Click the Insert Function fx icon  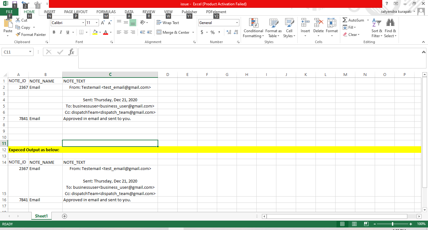[71, 52]
